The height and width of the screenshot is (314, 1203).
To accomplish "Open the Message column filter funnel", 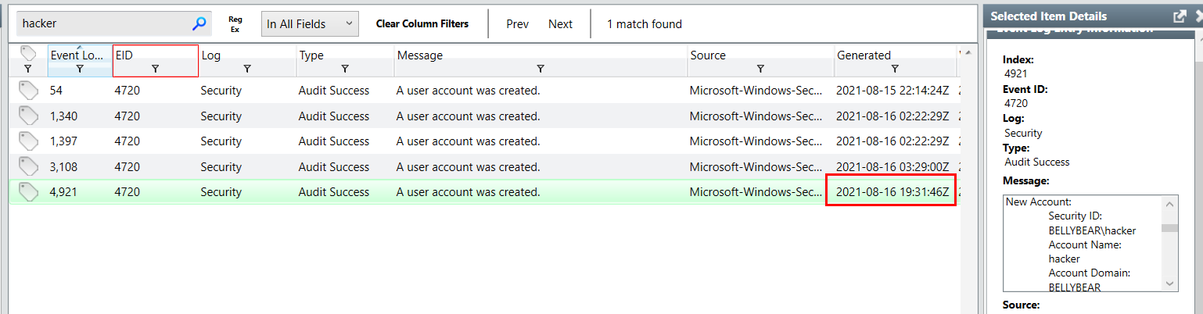I will (540, 69).
